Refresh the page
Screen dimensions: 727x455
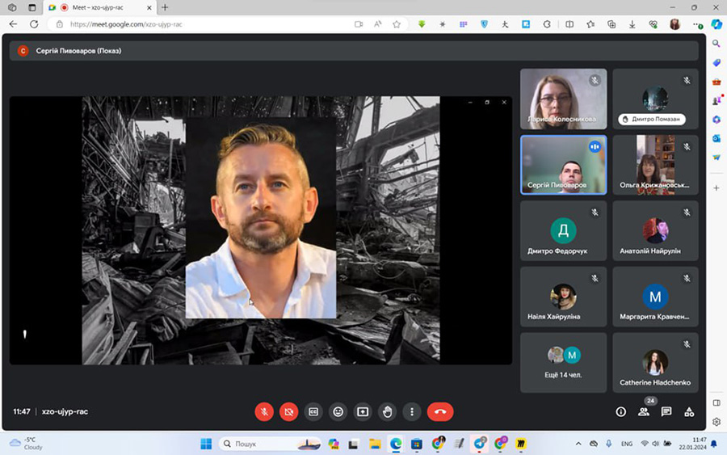[x=34, y=24]
